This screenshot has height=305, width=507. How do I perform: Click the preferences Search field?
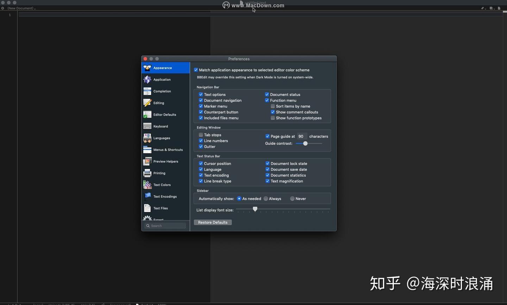click(165, 225)
